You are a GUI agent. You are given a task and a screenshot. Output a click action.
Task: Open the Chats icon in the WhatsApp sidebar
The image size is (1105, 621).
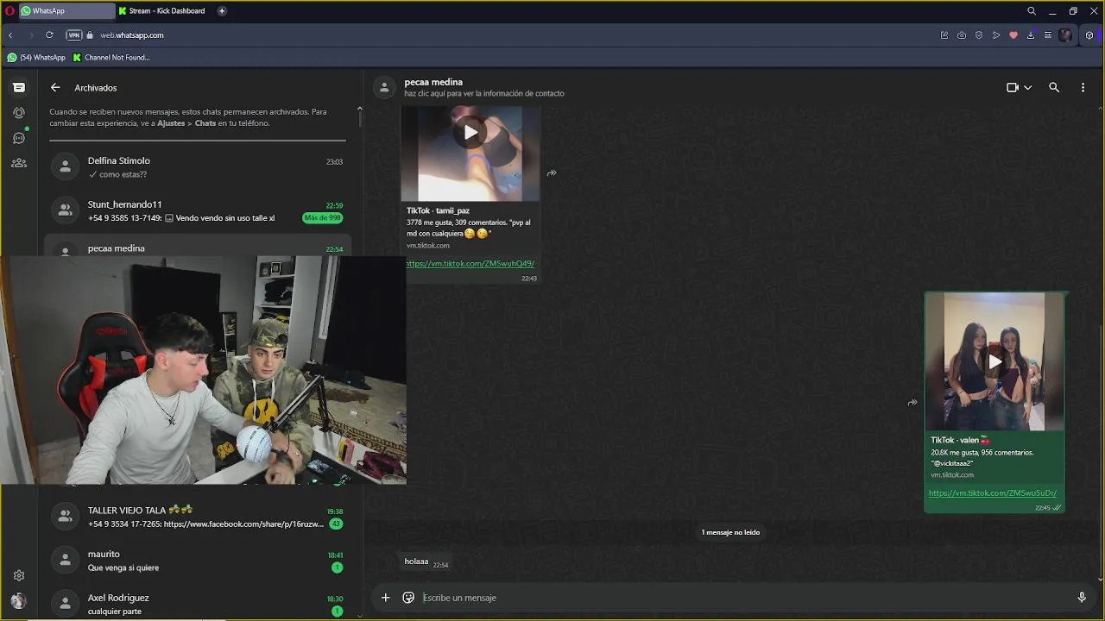point(19,87)
